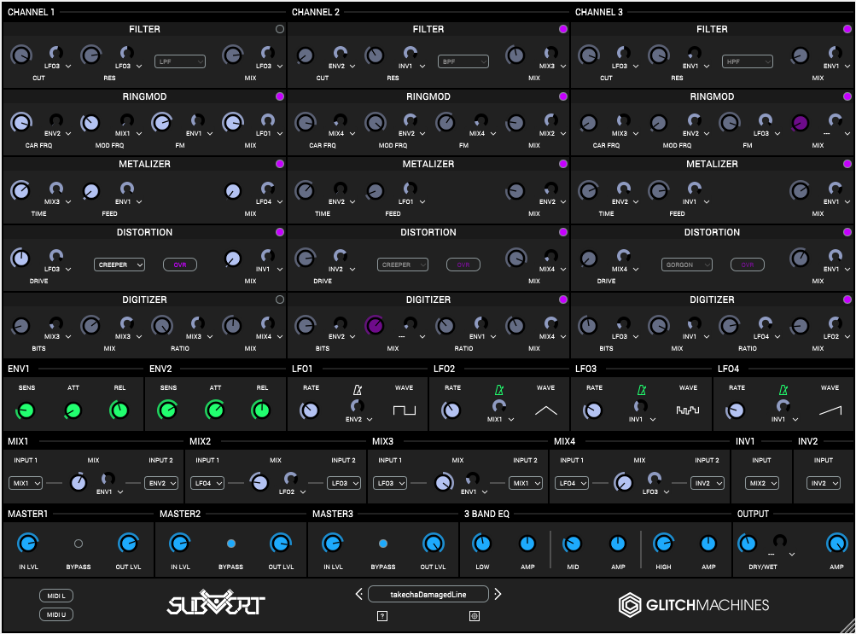The image size is (856, 634).
Task: Toggle OVR in Channel 3 Distortion
Action: [x=747, y=265]
